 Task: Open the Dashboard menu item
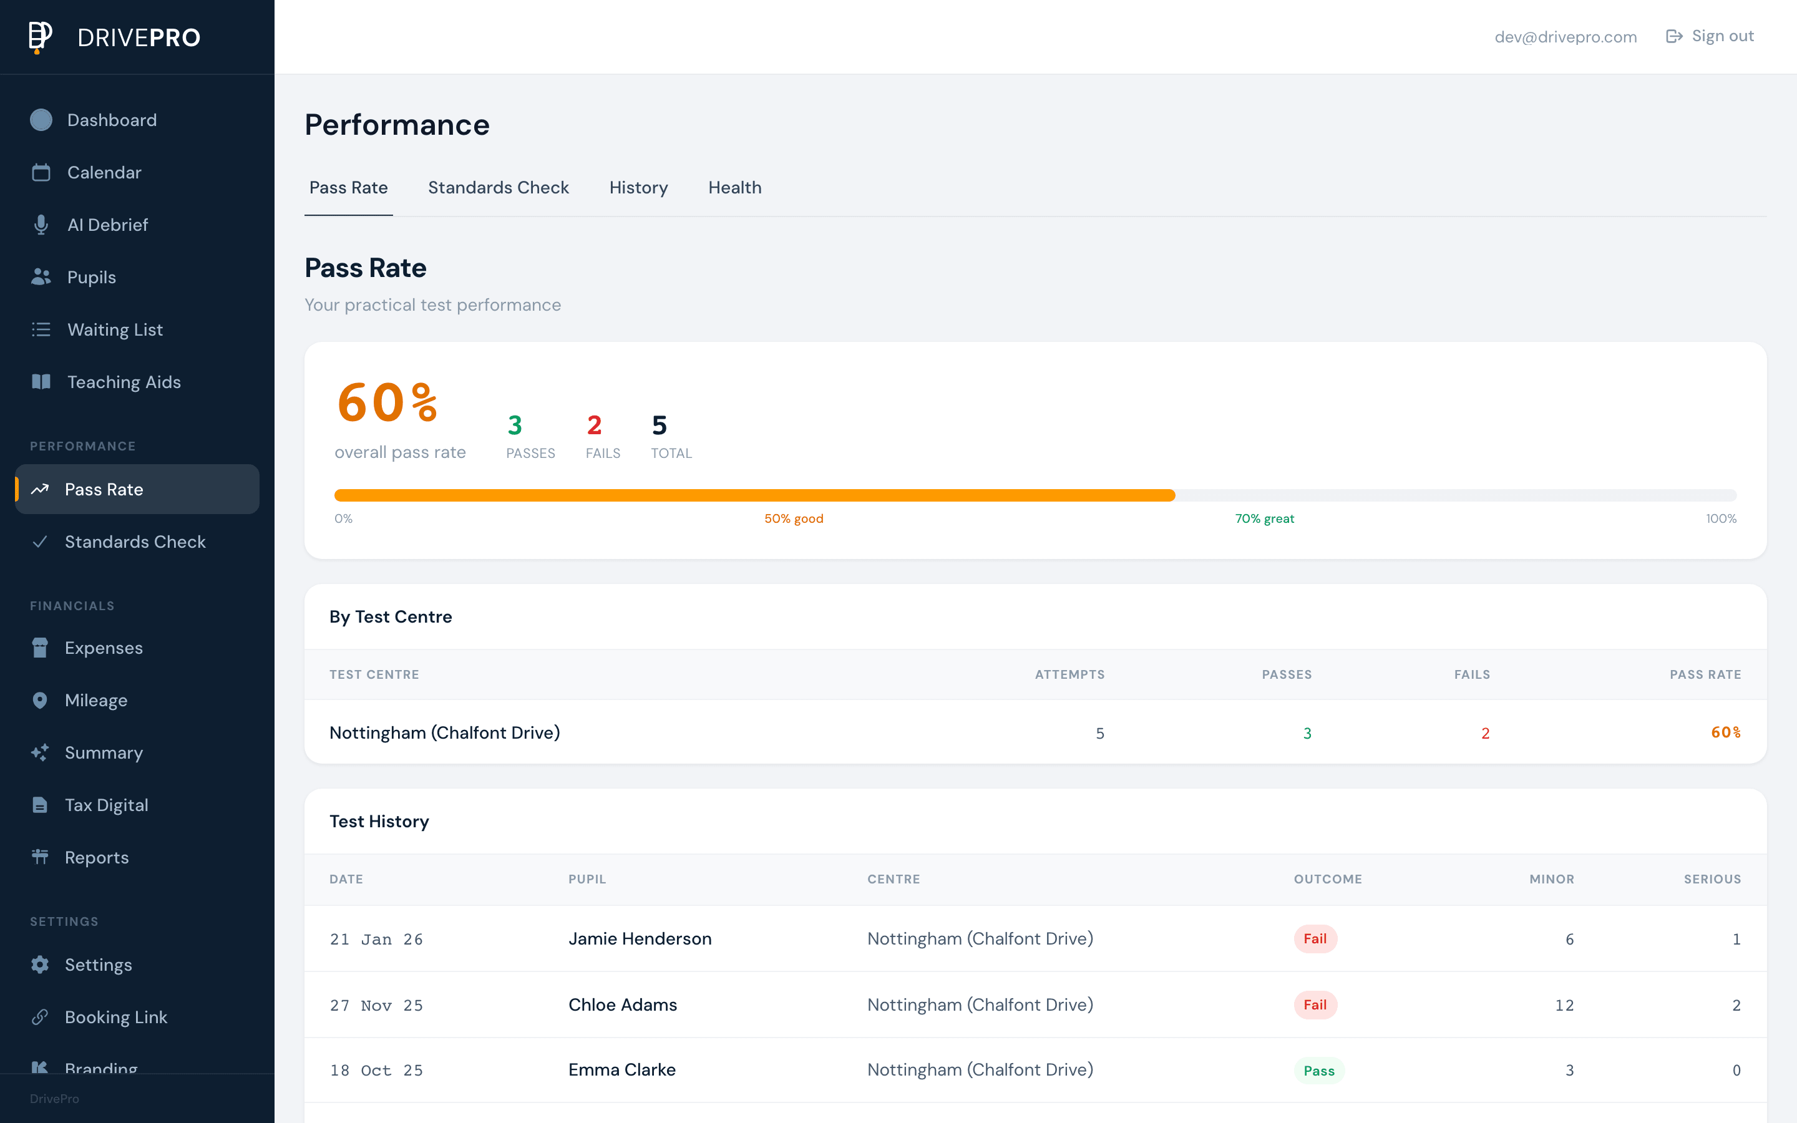pyautogui.click(x=112, y=120)
